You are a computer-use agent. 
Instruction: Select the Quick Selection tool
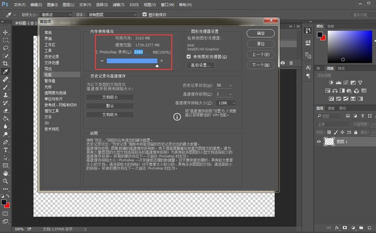[5, 56]
